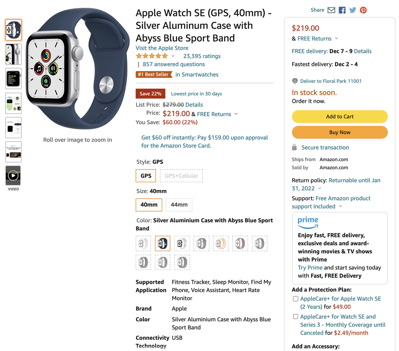The image size is (399, 351).
Task: Expand the FREE Returns chevron under the price
Action: coord(336,38)
